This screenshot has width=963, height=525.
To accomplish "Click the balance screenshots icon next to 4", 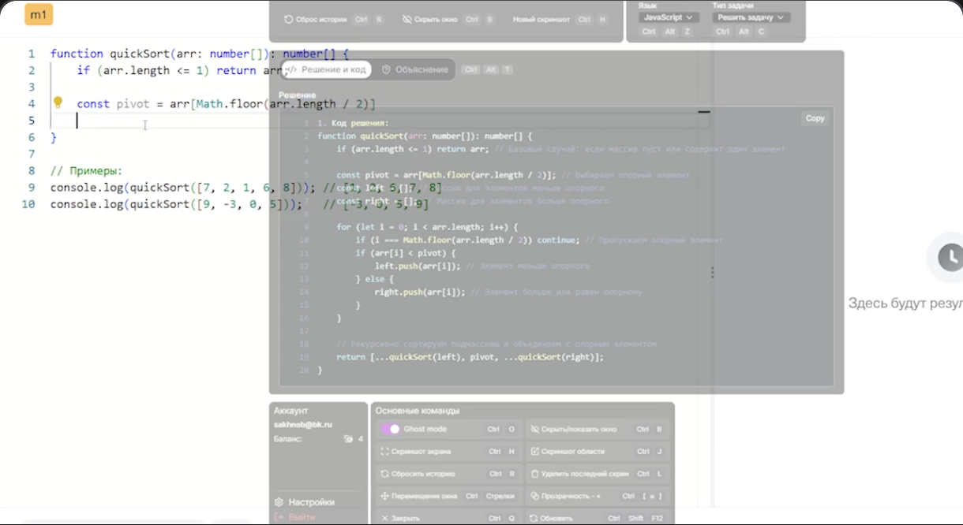I will coord(348,439).
